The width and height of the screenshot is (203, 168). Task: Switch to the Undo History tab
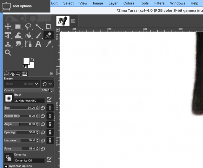[18, 74]
